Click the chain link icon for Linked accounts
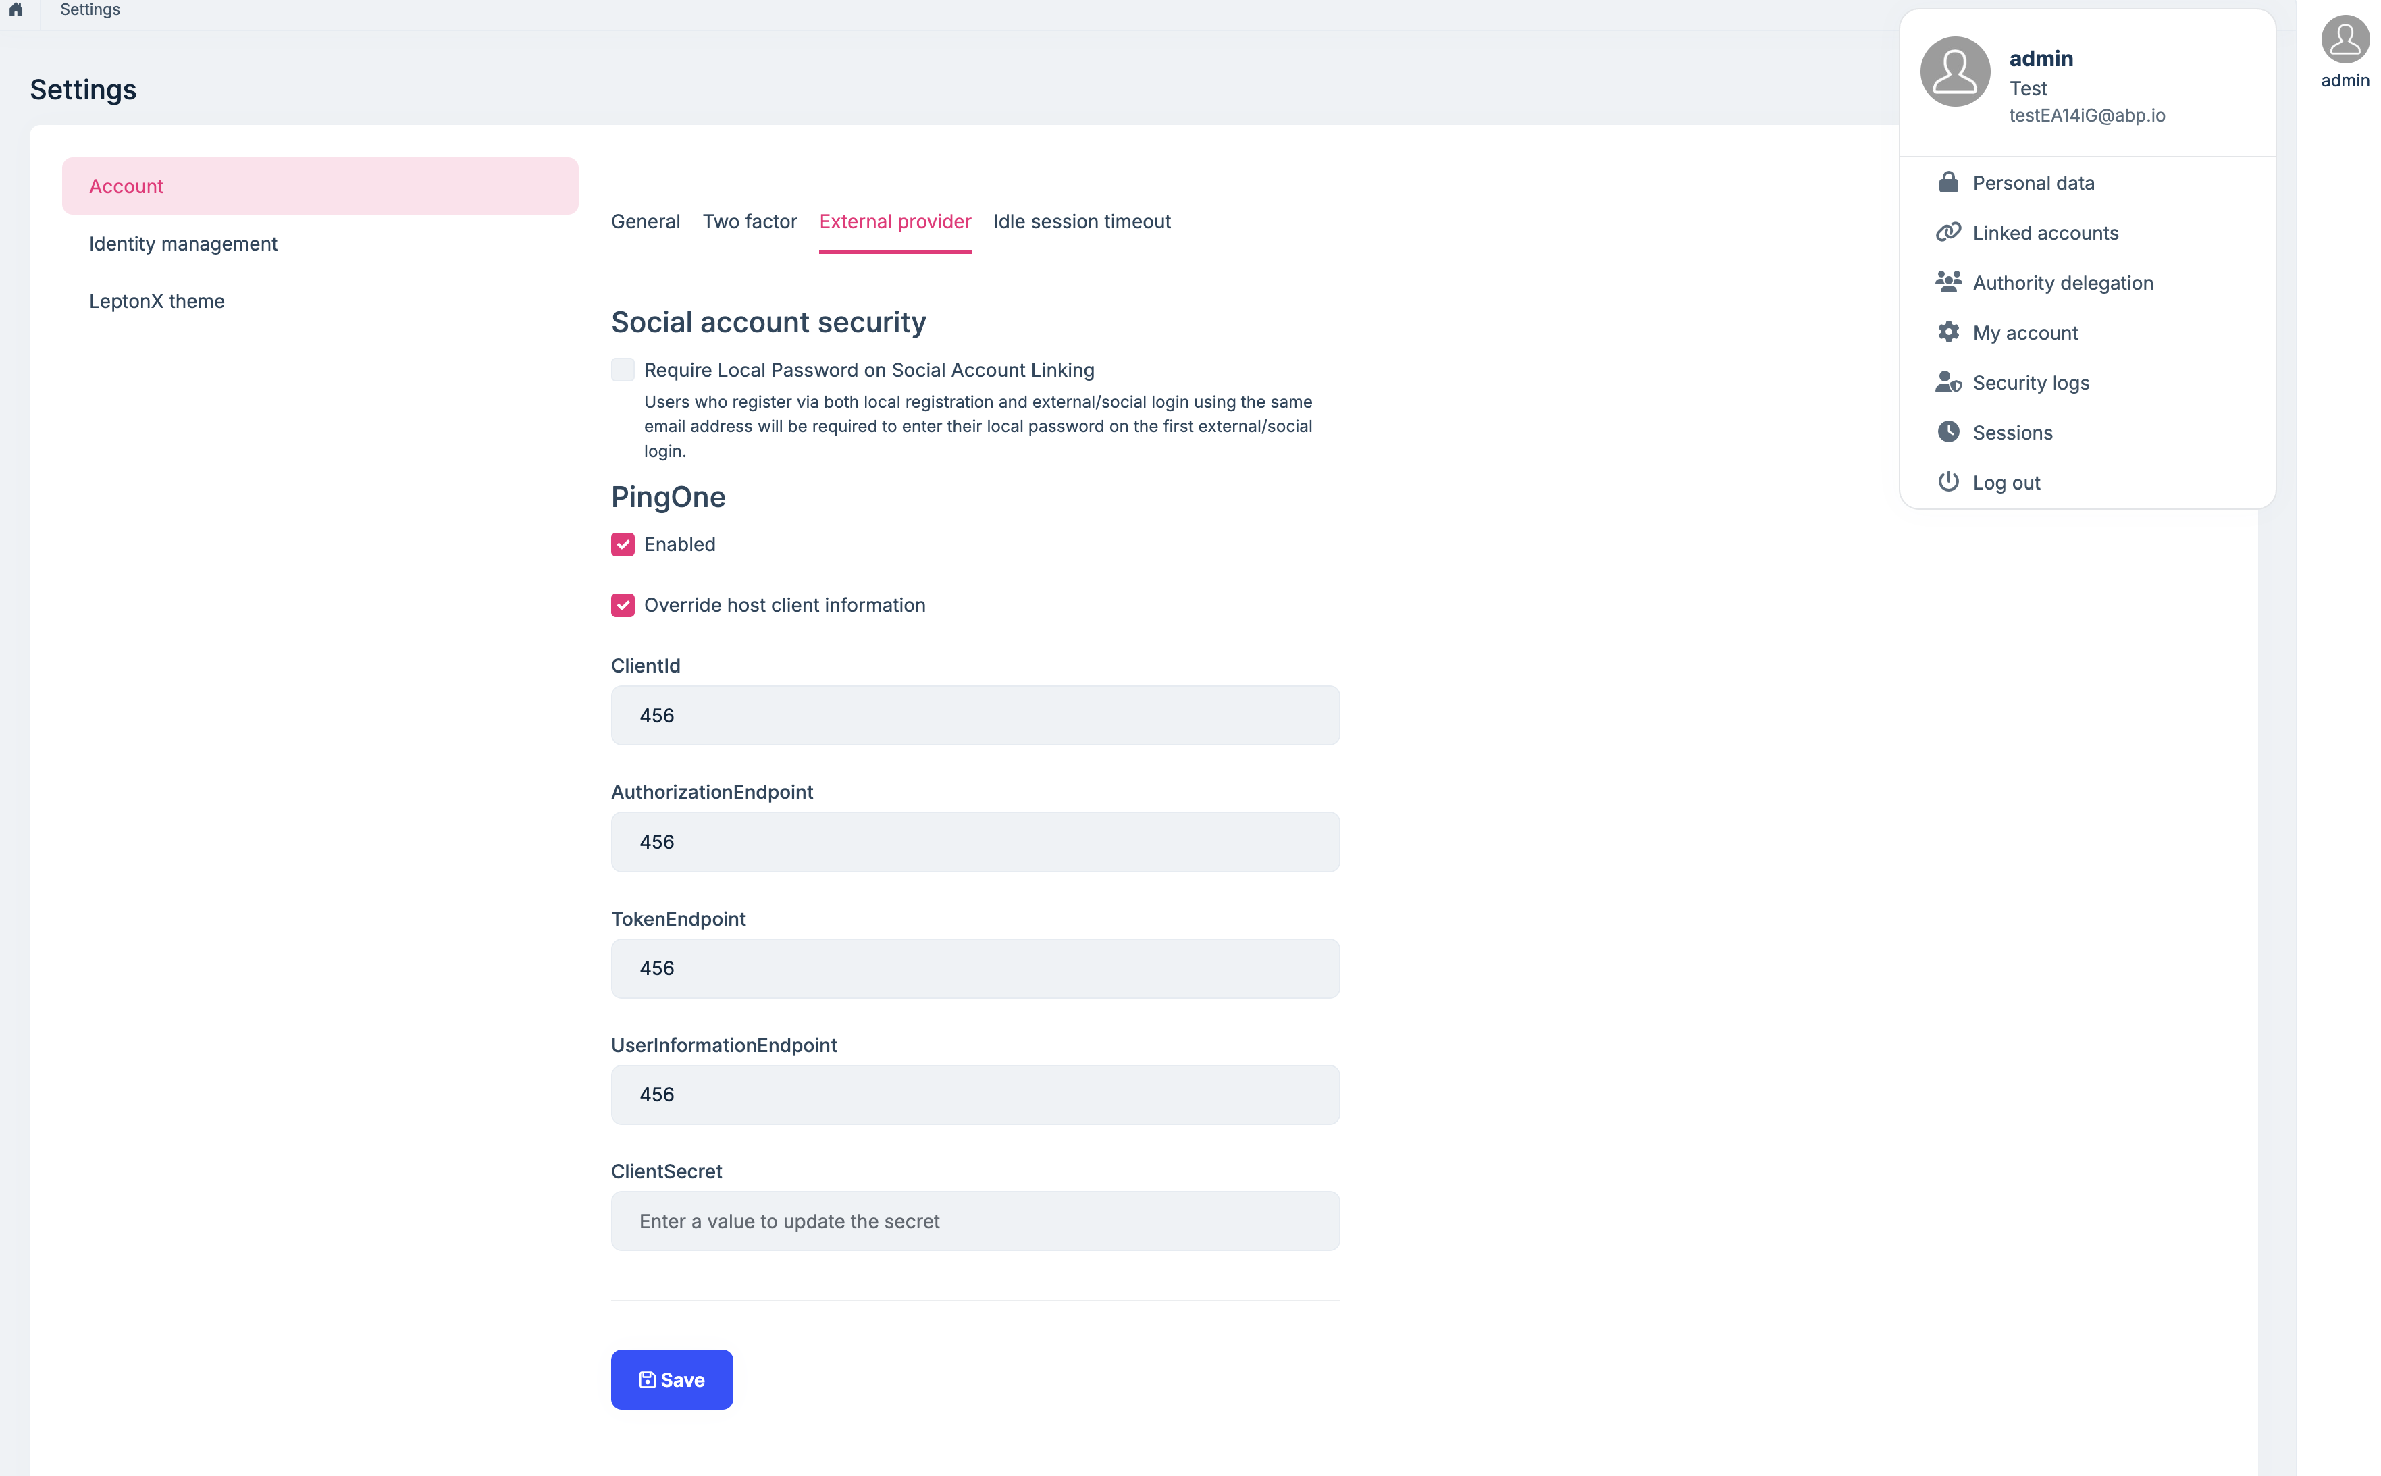 [1947, 232]
